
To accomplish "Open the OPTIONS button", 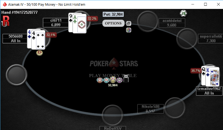I will (x=113, y=23).
